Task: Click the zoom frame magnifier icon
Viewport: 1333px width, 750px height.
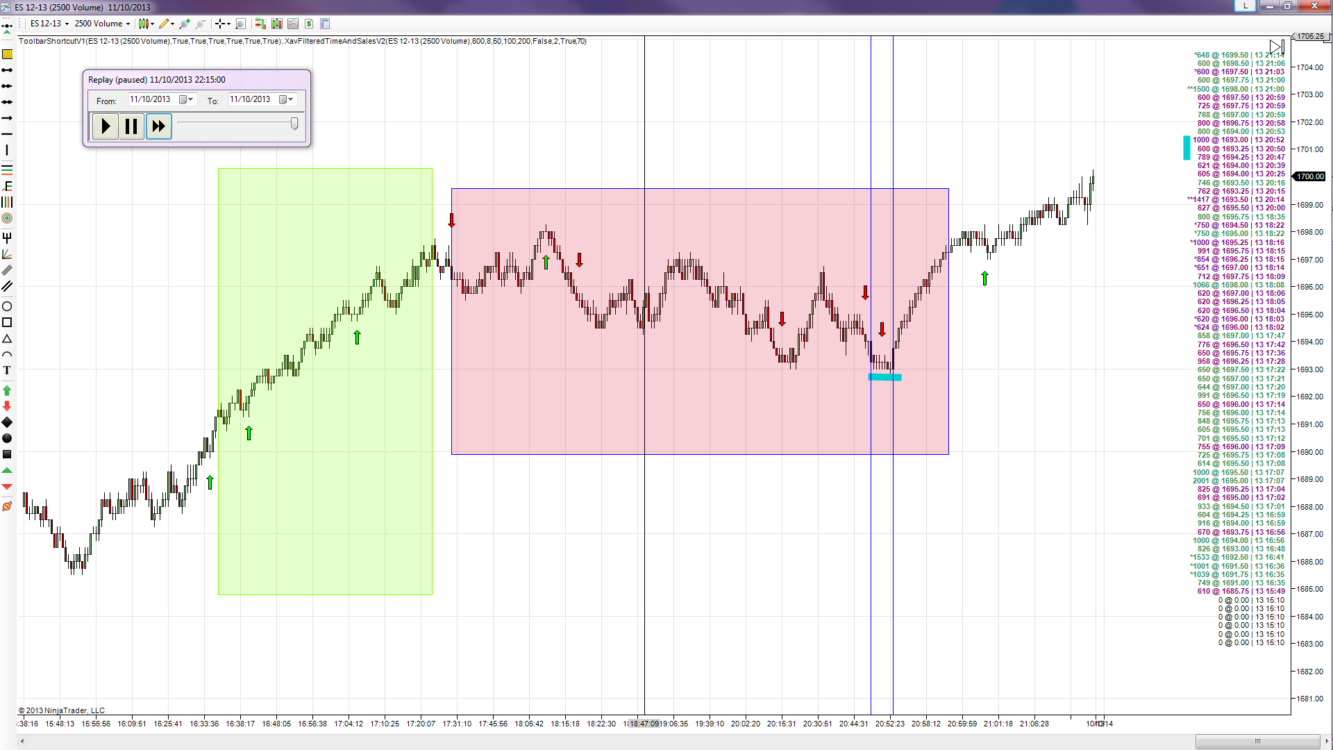Action: pos(240,24)
